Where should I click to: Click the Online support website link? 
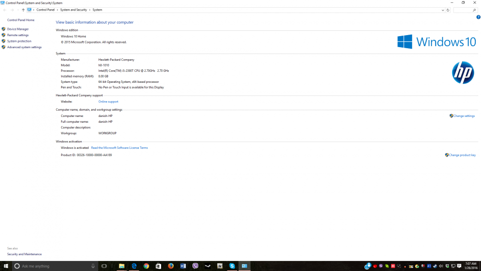108,102
